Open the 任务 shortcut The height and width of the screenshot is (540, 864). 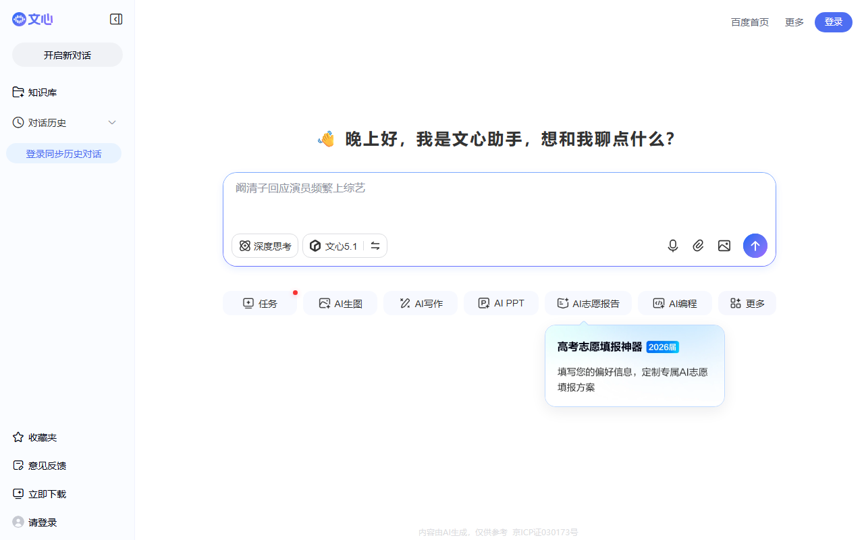(260, 303)
